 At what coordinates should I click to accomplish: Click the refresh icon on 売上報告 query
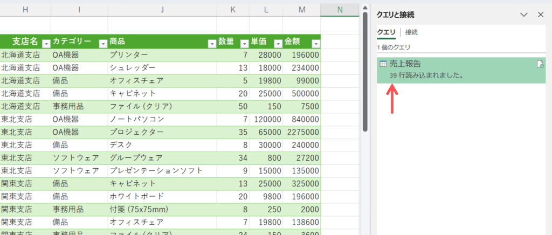[540, 65]
